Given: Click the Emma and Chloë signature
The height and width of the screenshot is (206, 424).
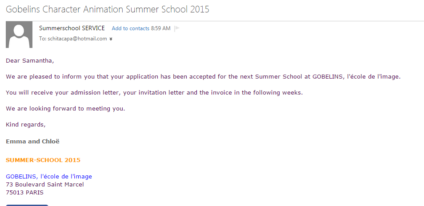Looking at the screenshot, I should 33,142.
